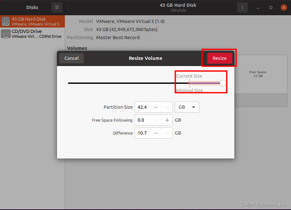Open the GB unit dropdown
Screen dimensions: 291x210
click(187, 107)
